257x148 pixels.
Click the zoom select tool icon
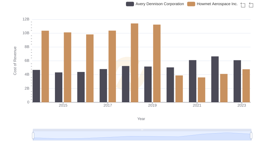[x=243, y=5]
